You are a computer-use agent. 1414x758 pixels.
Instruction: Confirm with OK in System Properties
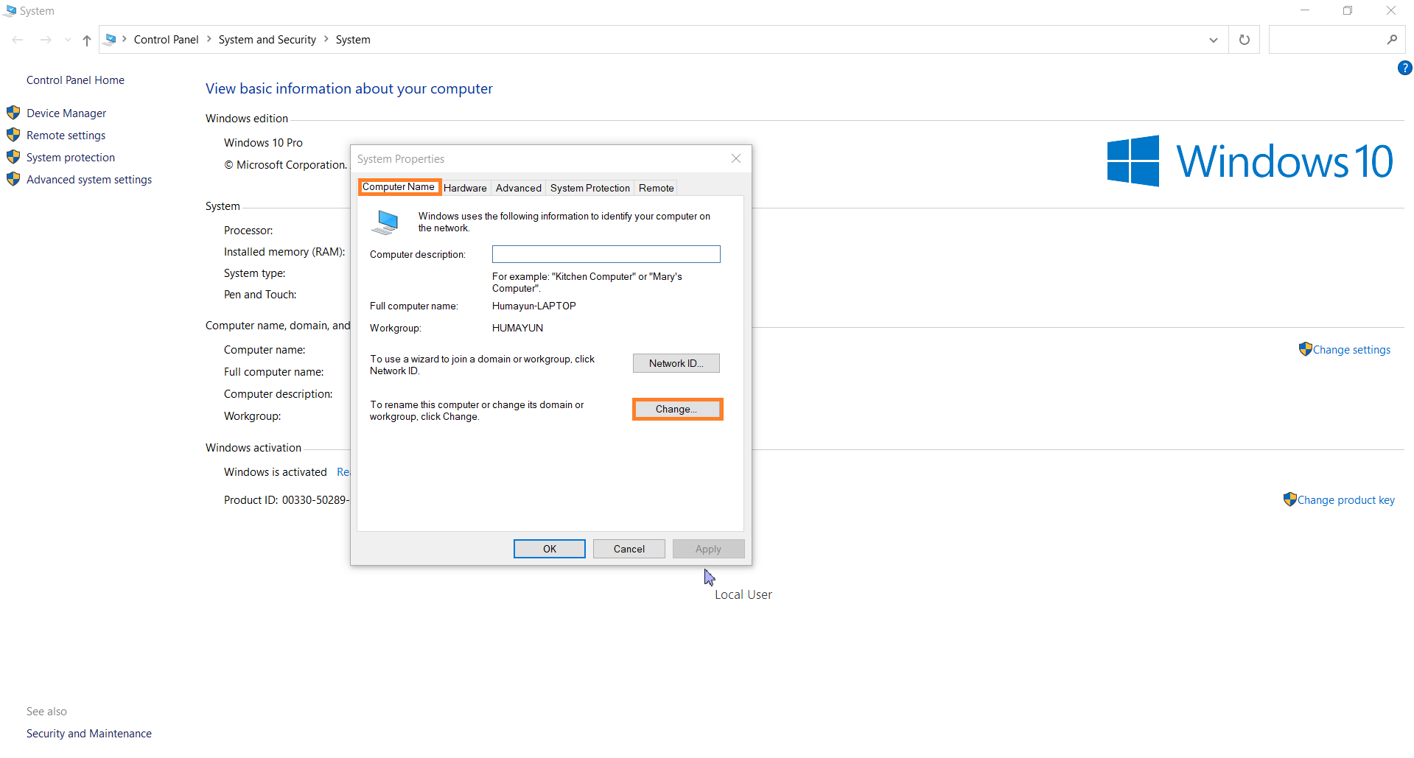pos(549,549)
